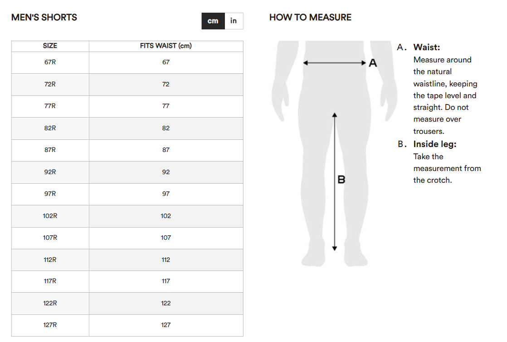
Task: Click the MEN'S SHORTS heading
Action: tap(44, 18)
